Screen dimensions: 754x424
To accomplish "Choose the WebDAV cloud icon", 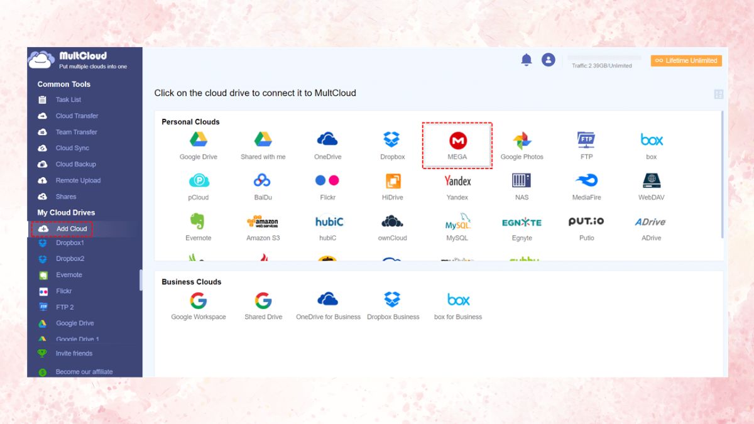I will pyautogui.click(x=651, y=184).
